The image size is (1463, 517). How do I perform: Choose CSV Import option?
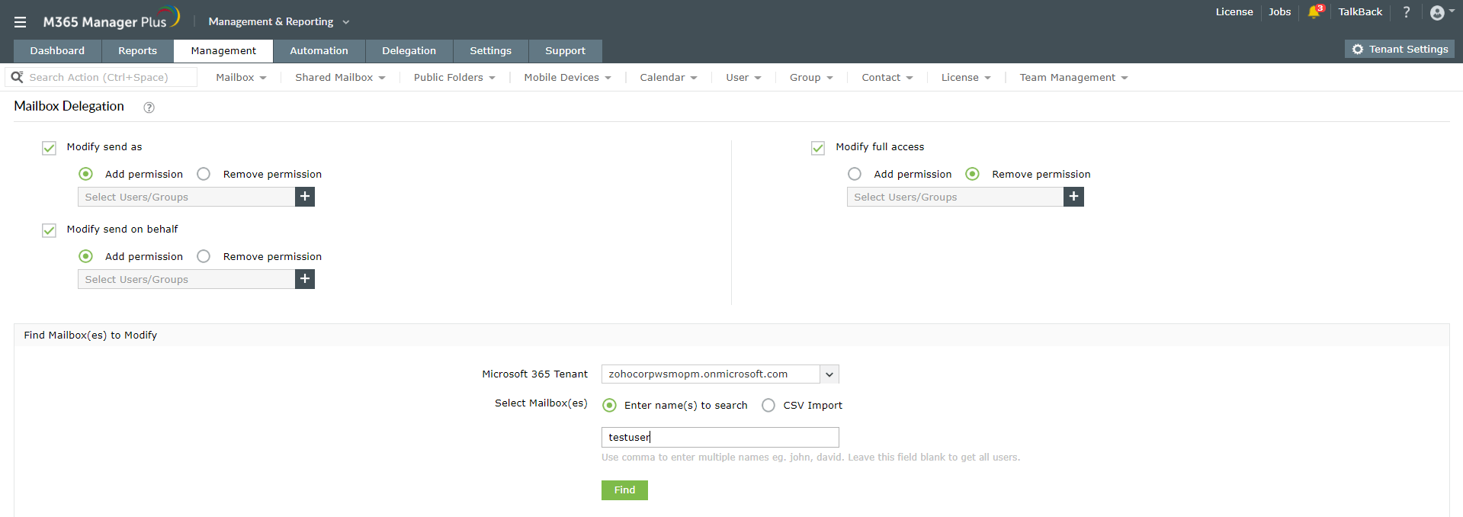[768, 405]
